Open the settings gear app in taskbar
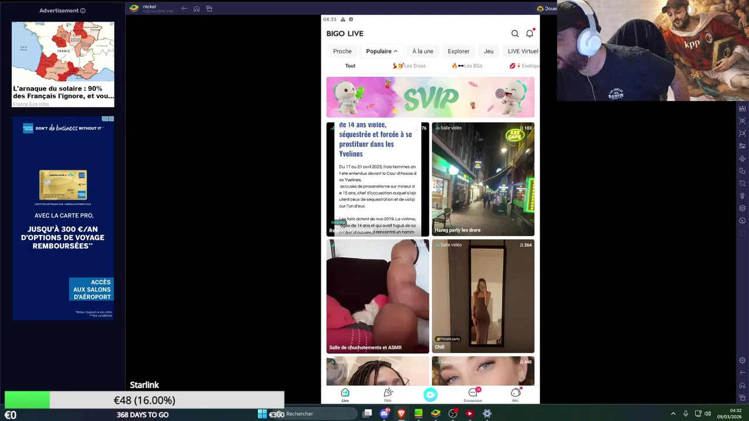The height and width of the screenshot is (421, 749). [x=487, y=413]
